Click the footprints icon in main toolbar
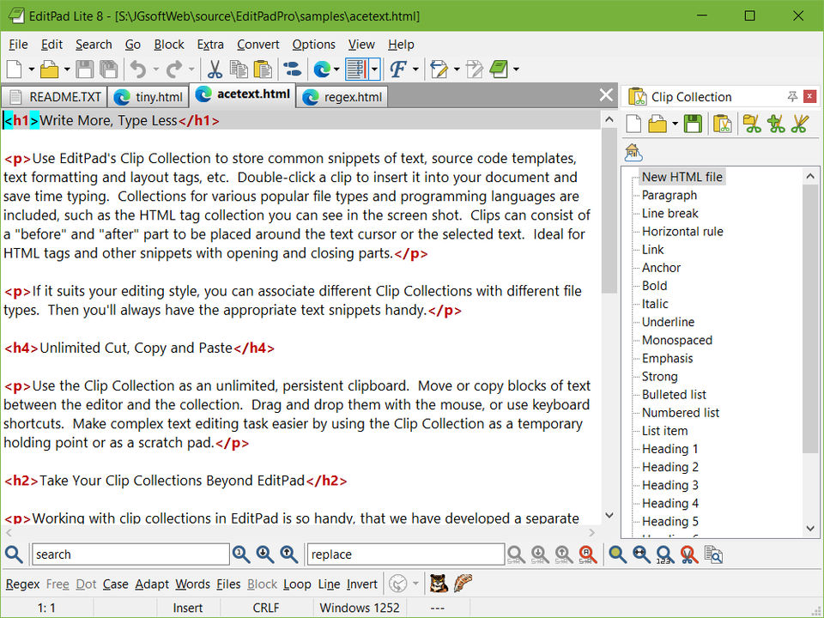 pos(292,69)
